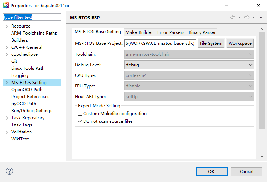267x182 pixels.
Task: Enable Custom Makefile configuration checkbox
Action: (x=80, y=114)
